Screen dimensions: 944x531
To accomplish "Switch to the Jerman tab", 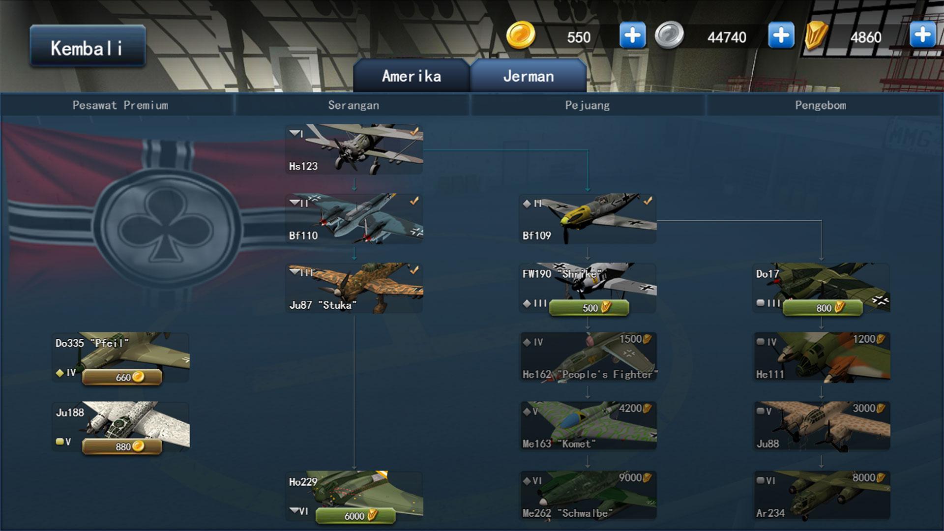I will pos(529,76).
